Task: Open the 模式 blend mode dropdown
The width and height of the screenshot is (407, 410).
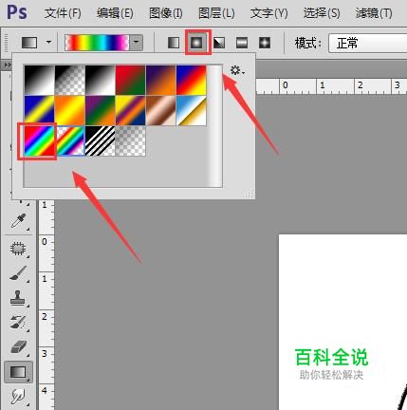Action: point(367,43)
